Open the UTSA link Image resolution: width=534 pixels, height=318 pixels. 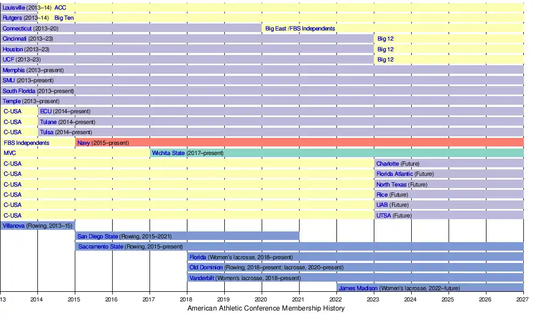tap(383, 215)
